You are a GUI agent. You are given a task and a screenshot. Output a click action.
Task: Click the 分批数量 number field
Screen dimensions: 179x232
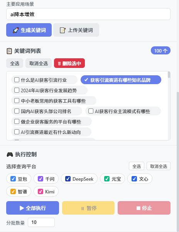(41, 222)
